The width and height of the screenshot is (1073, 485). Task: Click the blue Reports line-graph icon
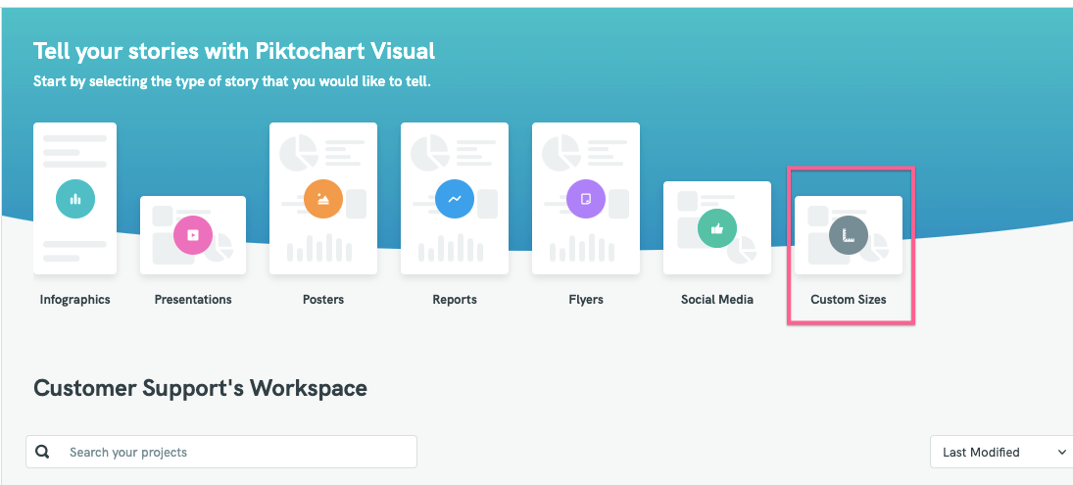pyautogui.click(x=455, y=199)
